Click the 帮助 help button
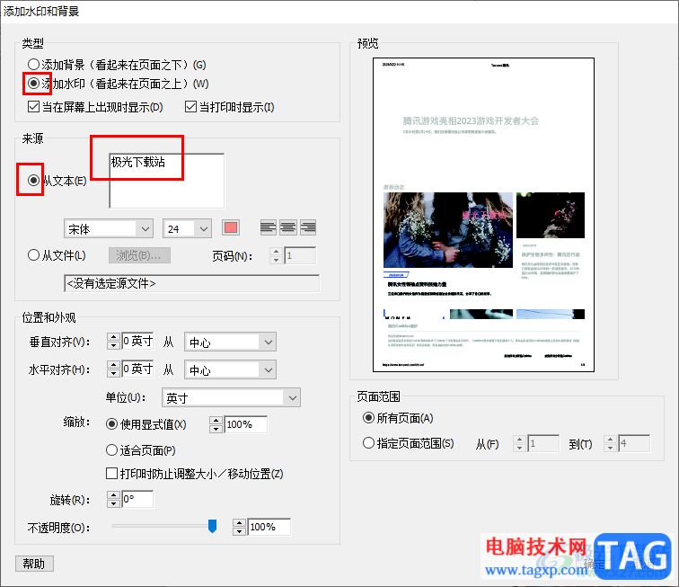Viewport: 679px width, 587px height. (x=34, y=564)
